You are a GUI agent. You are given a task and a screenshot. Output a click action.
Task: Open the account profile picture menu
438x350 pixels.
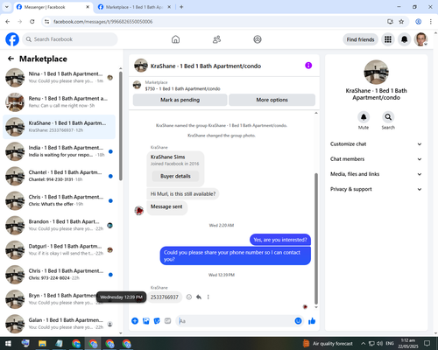point(420,39)
